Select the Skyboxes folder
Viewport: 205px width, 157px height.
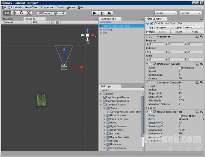click(114, 144)
